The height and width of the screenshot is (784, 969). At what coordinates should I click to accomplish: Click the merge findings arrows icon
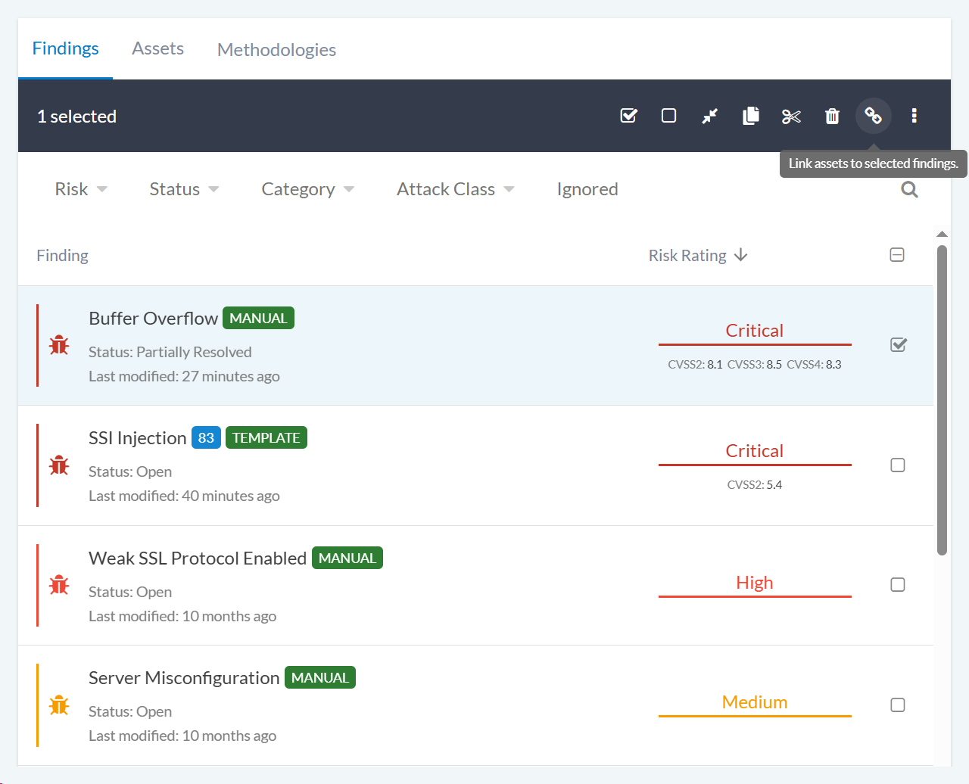point(709,116)
